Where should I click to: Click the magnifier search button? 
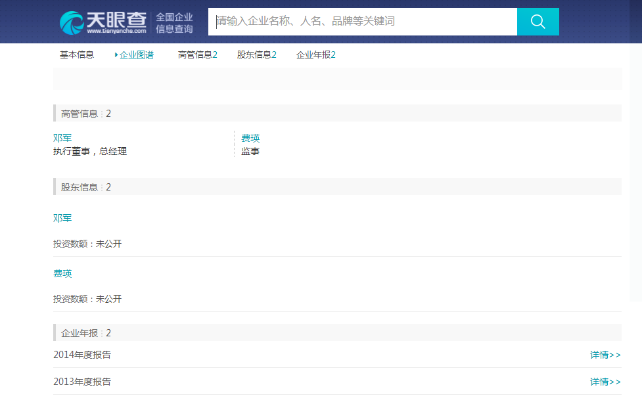[538, 22]
